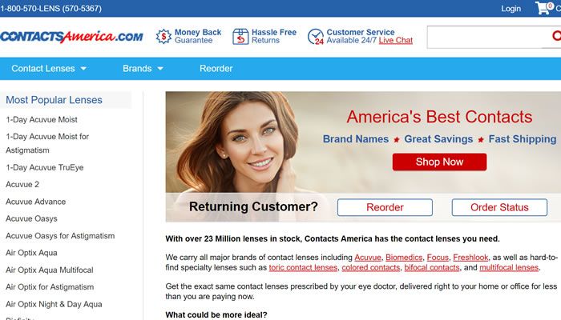Select 1-Day Acuvue Moist from popular lenses
This screenshot has height=320, width=561.
[42, 120]
